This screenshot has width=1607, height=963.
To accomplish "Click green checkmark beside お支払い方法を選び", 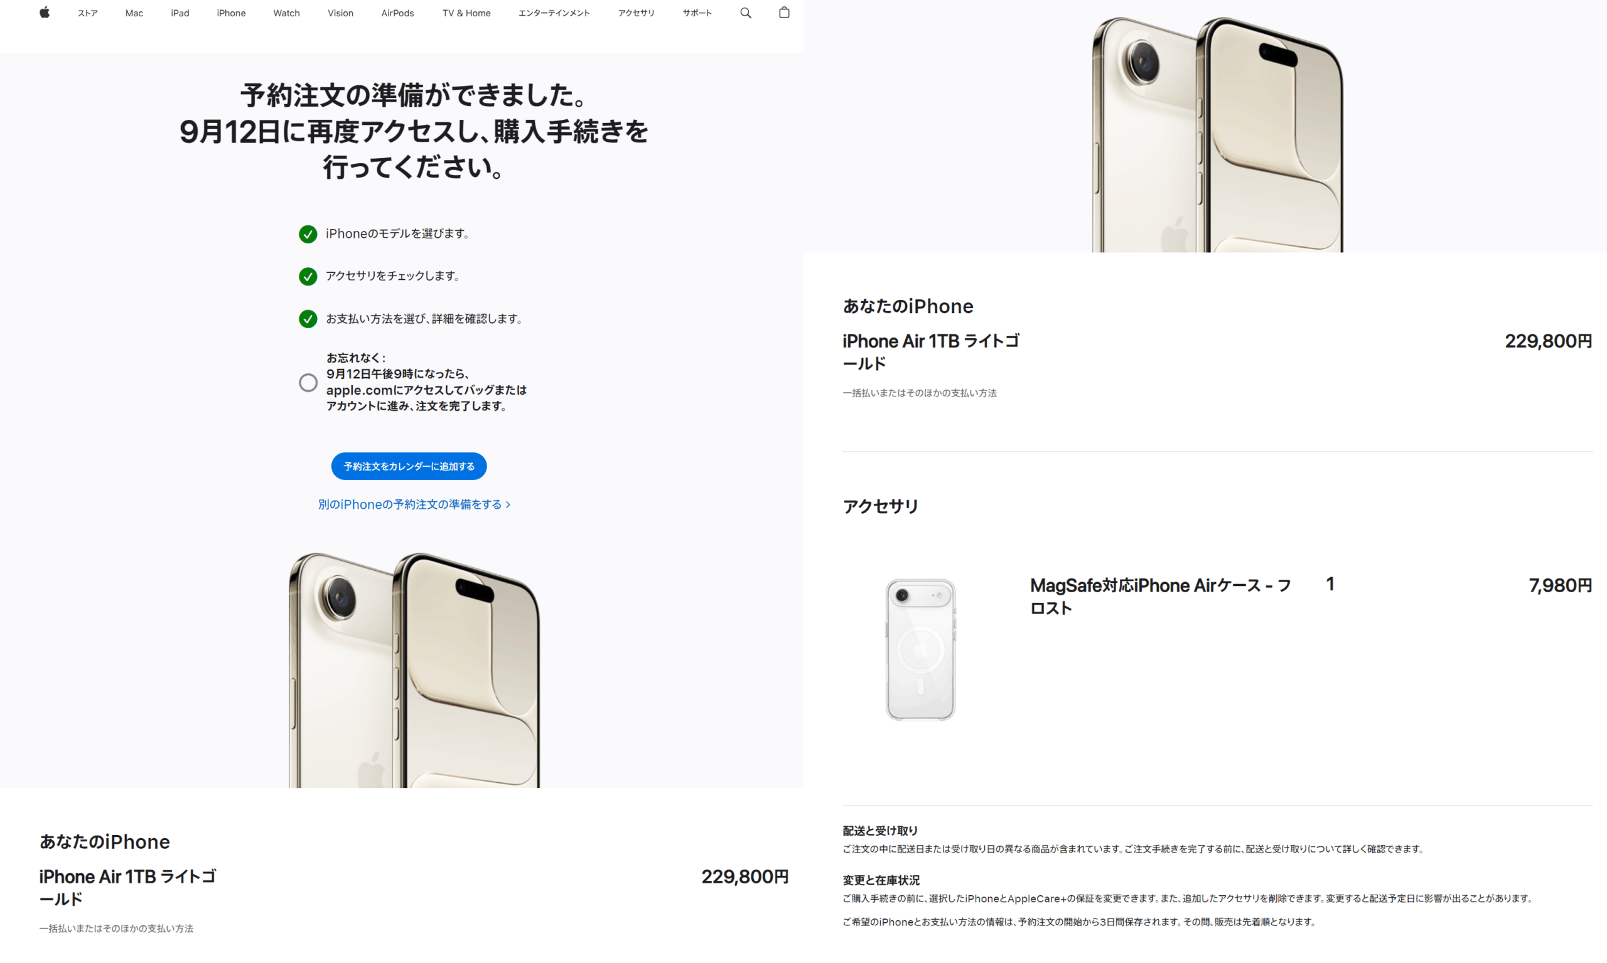I will pyautogui.click(x=308, y=319).
